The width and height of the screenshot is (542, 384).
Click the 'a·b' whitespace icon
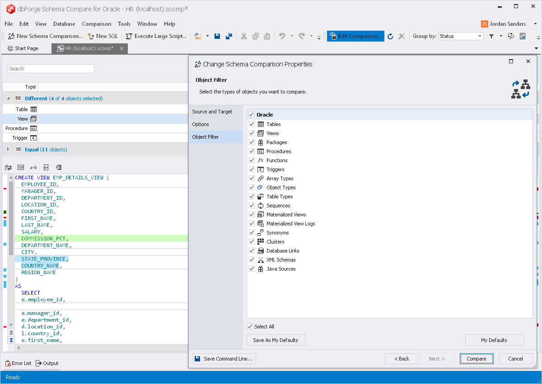[33, 167]
